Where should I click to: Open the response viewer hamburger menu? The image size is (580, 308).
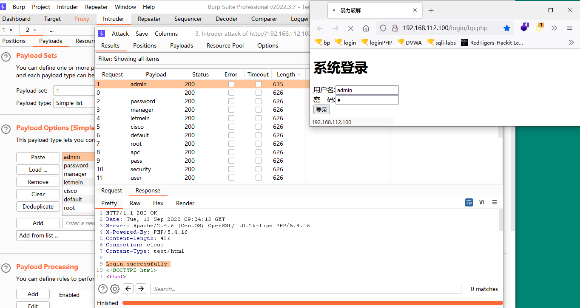(495, 203)
